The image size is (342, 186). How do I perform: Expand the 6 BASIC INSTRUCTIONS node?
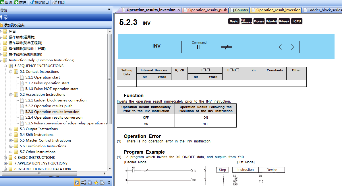click(x=5, y=158)
